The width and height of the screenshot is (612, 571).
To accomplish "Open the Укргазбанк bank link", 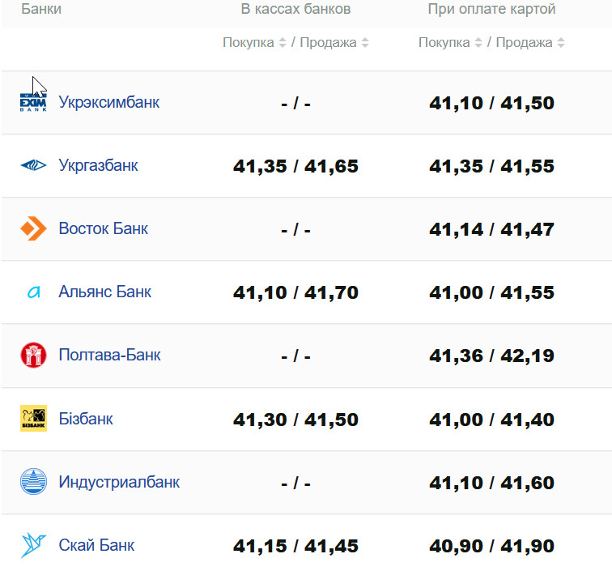I will pos(98,165).
